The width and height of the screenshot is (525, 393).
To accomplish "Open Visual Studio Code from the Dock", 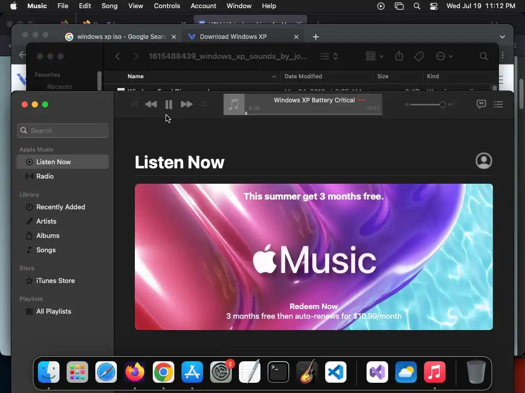I will tap(335, 372).
